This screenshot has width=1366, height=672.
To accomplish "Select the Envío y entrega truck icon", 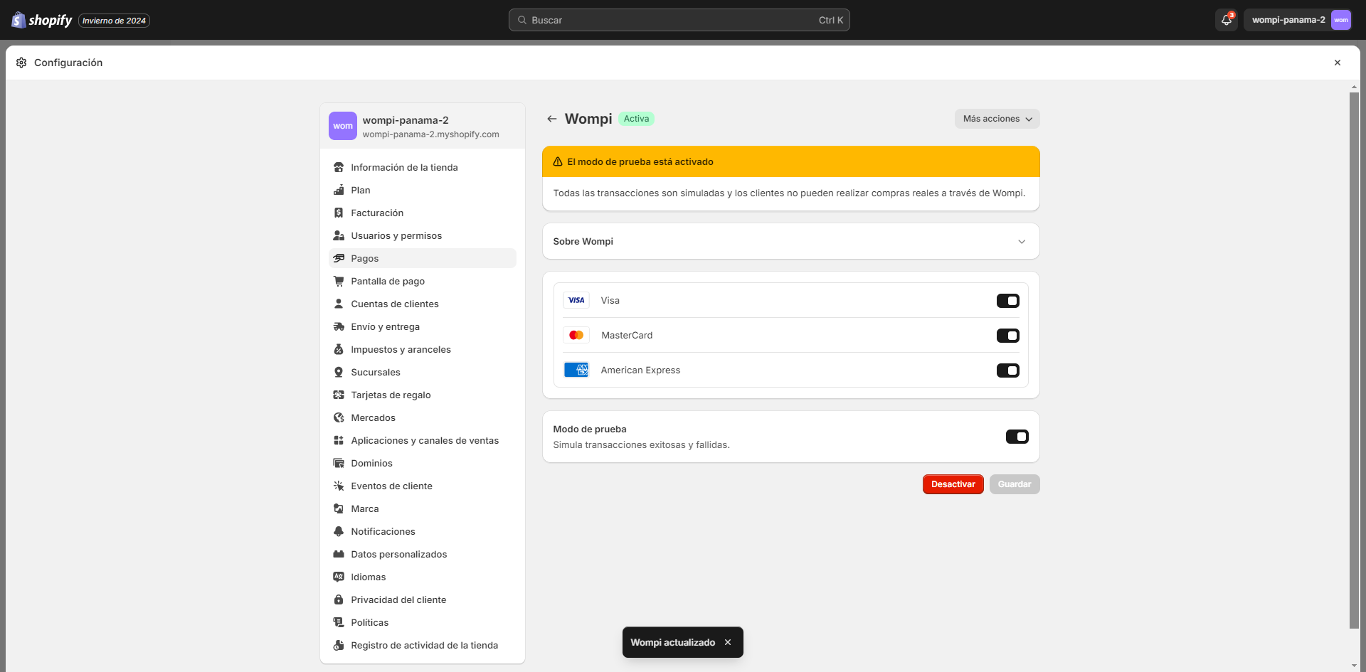I will click(339, 326).
